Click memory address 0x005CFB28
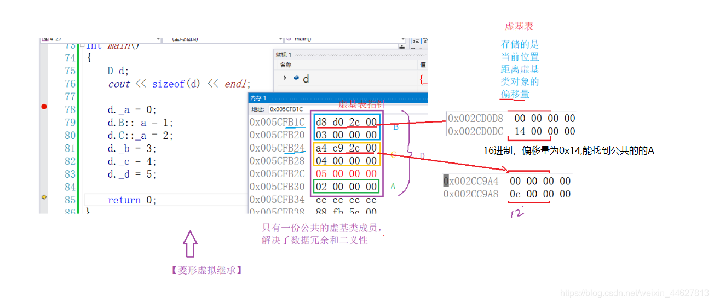This screenshot has height=303, width=714. click(277, 161)
